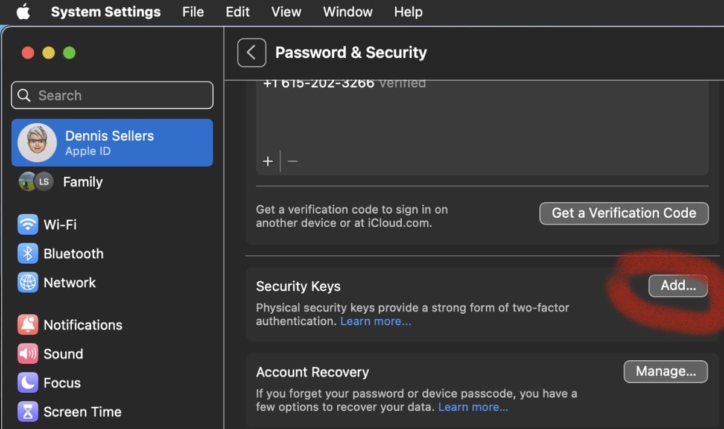Open Bluetooth settings icon
Viewport: 724px width, 429px height.
28,253
